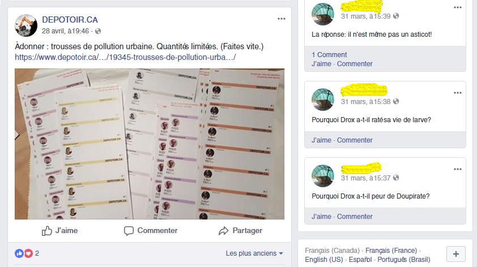
Task: Click the red heart reaction icon
Action: [x=28, y=253]
